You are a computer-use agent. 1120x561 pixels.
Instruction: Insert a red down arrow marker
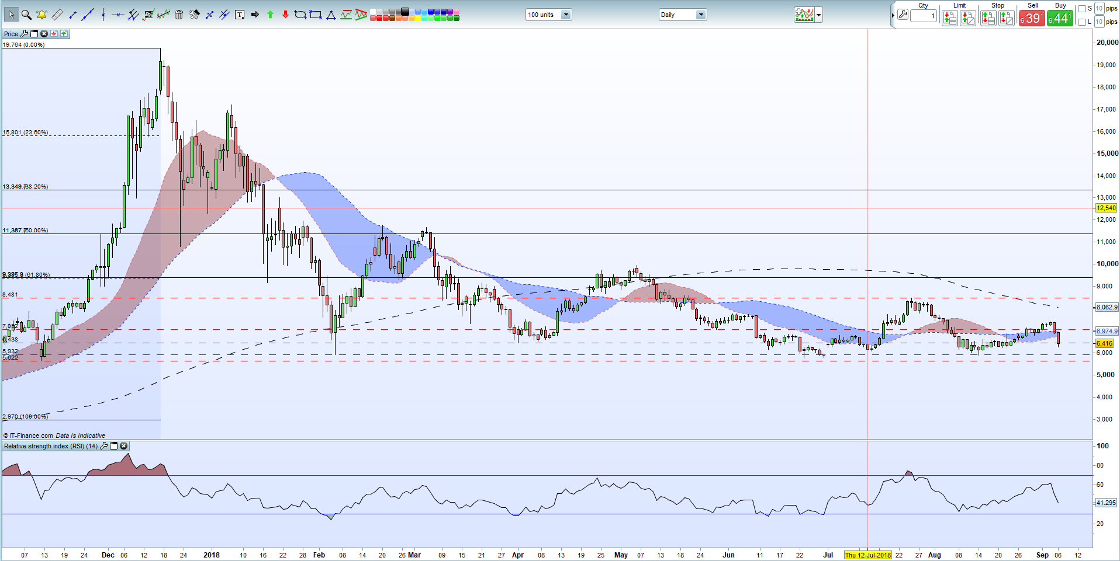coord(285,15)
